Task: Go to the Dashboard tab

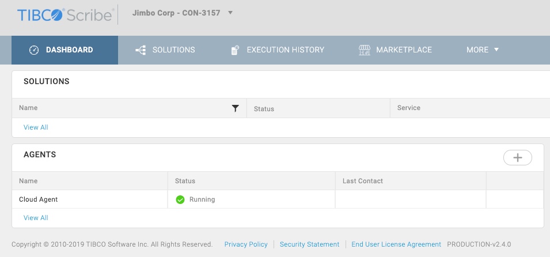Action: coord(65,50)
